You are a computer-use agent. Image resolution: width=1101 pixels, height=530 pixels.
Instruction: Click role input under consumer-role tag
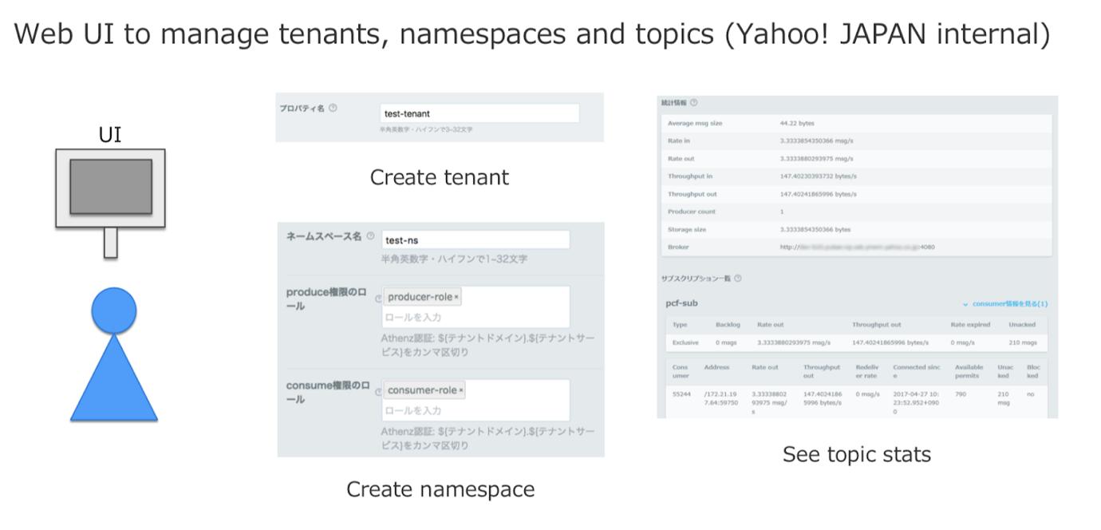[476, 410]
